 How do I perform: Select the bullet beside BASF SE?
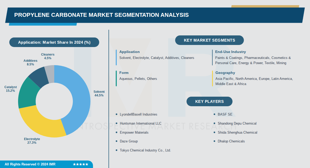tap(214, 114)
